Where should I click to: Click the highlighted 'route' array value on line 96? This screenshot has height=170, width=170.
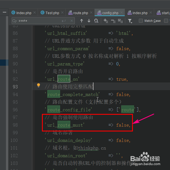[127, 109]
